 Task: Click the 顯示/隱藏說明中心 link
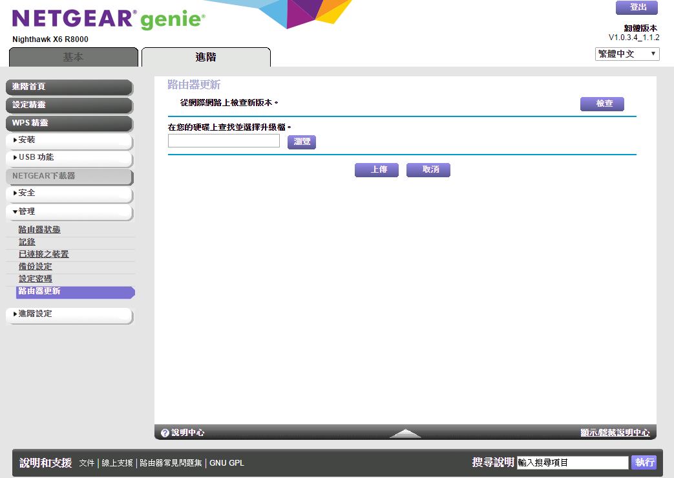[615, 433]
